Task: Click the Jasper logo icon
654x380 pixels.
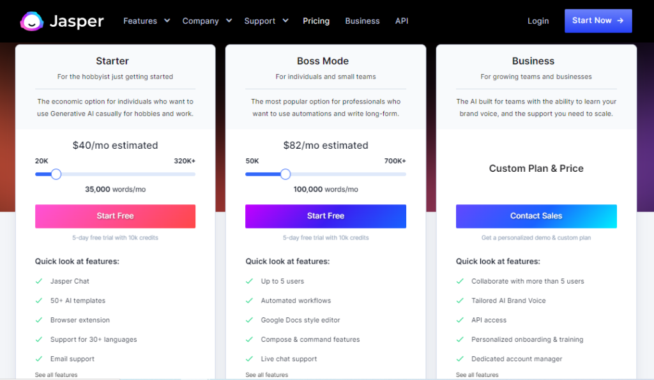Action: click(x=32, y=21)
